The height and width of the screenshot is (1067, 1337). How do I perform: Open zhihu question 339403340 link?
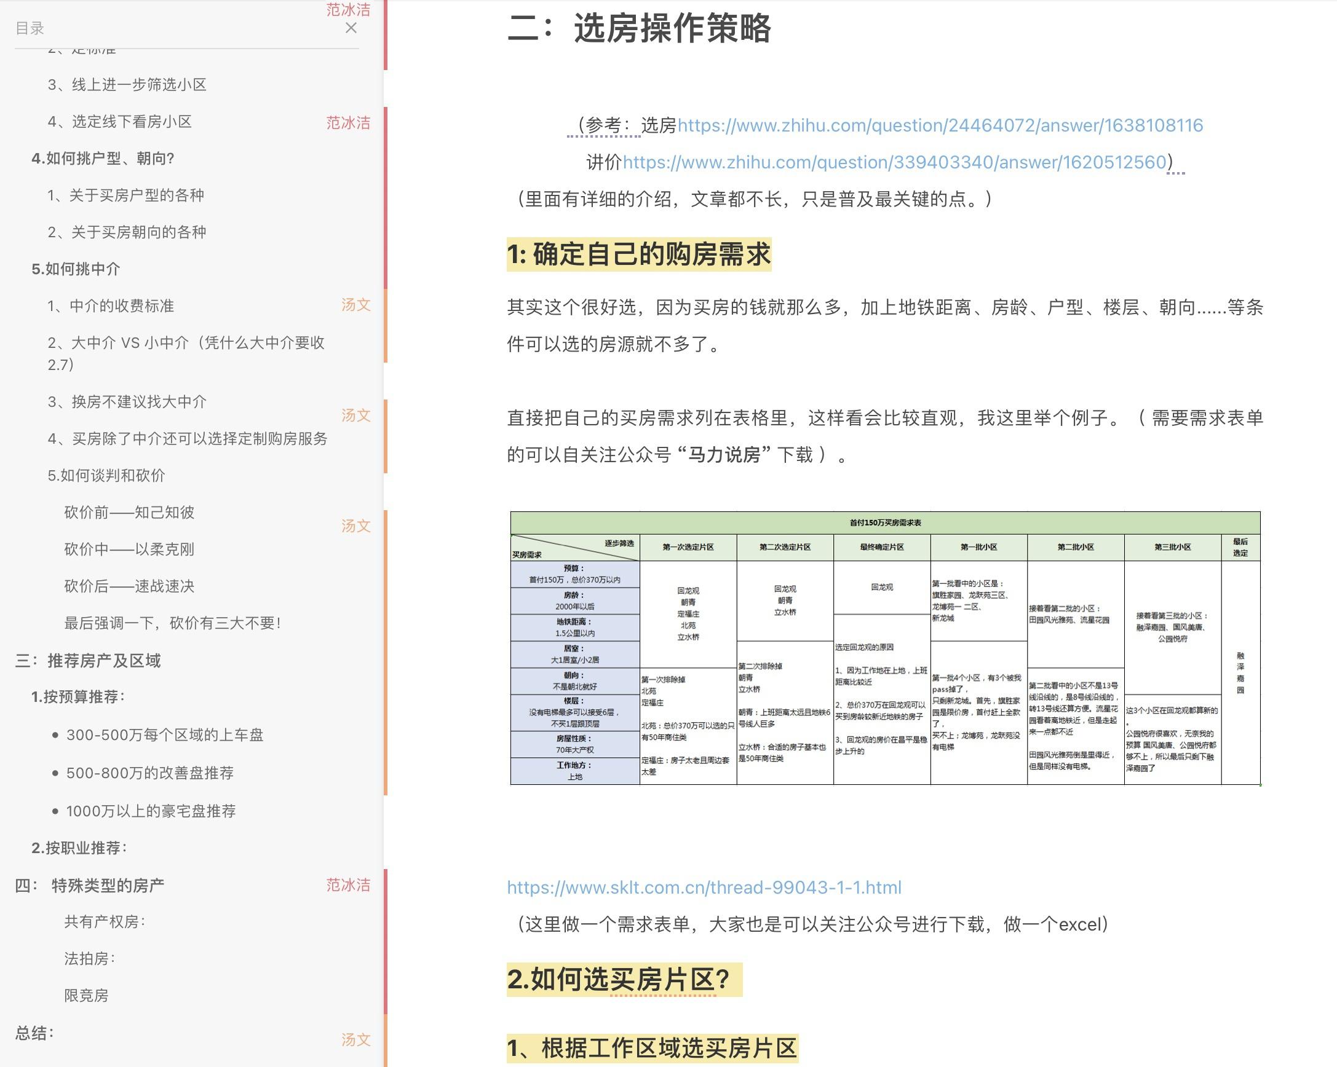tap(894, 162)
